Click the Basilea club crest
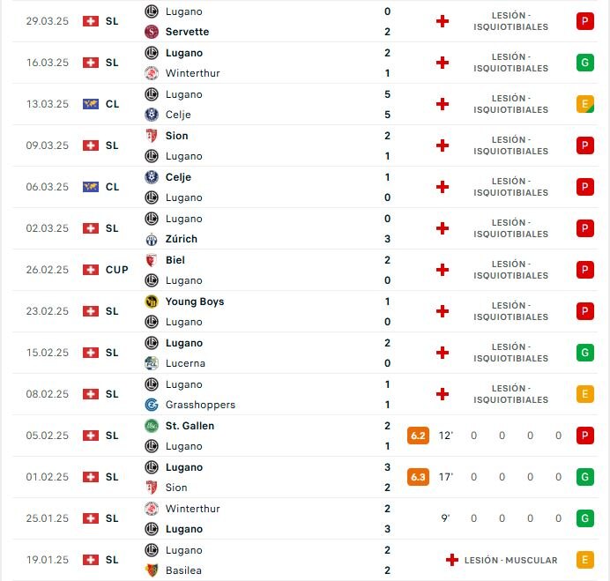Image resolution: width=610 pixels, height=581 pixels. [x=152, y=570]
